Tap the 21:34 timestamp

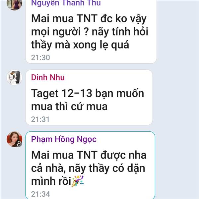(x=40, y=194)
